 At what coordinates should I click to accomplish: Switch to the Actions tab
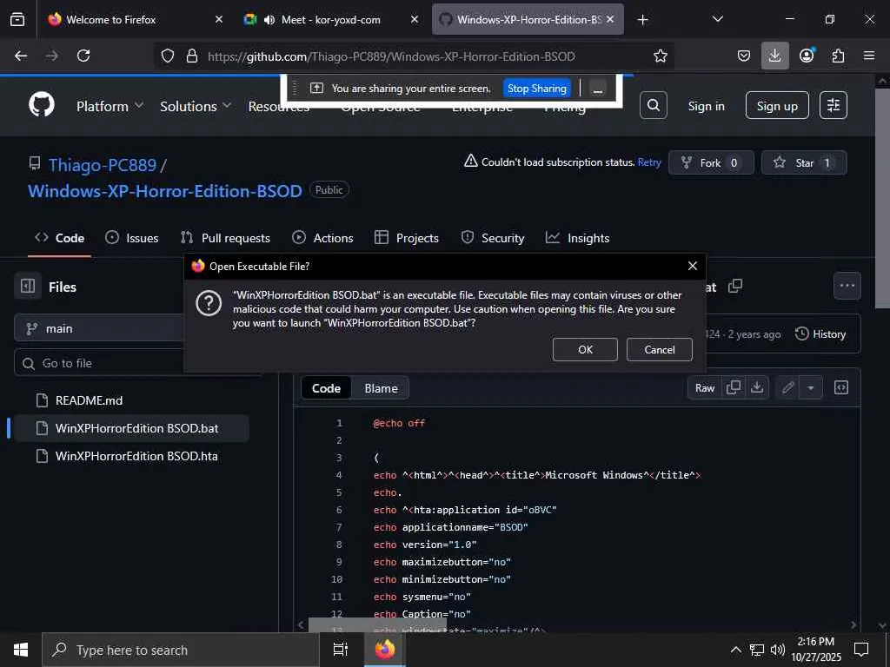tap(322, 238)
